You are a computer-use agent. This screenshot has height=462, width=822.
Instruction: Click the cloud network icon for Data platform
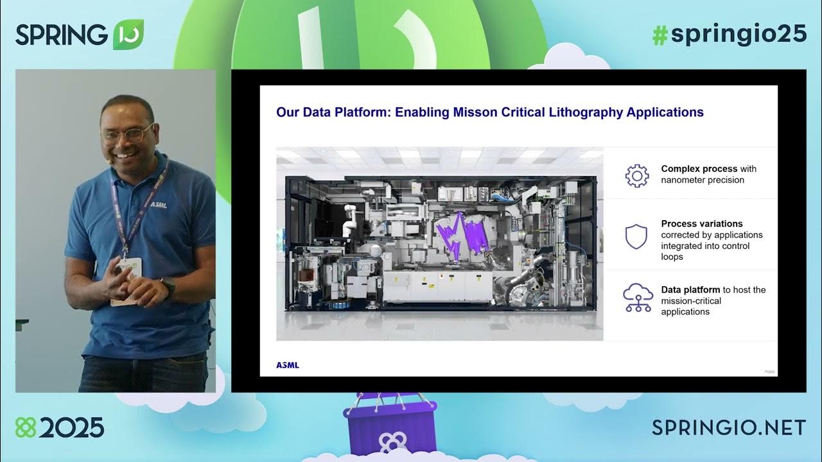[x=636, y=297]
